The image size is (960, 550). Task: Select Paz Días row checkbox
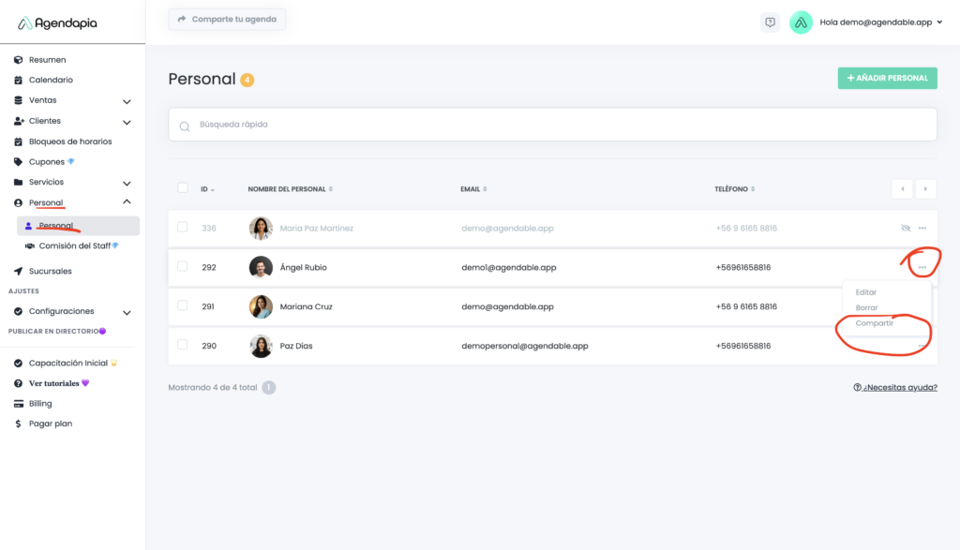[x=183, y=346]
